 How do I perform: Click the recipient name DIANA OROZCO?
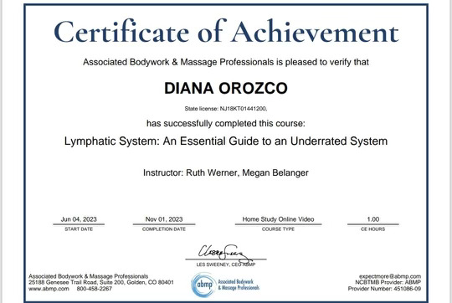226,88
